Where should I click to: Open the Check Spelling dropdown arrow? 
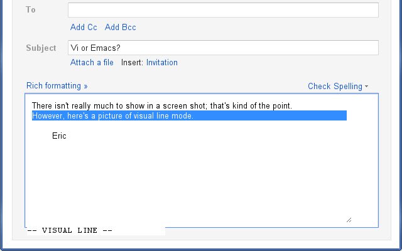[x=366, y=87]
